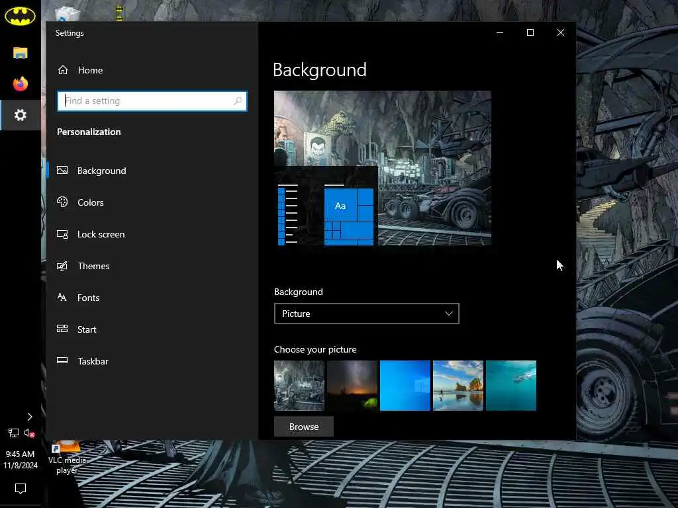Image resolution: width=678 pixels, height=508 pixels.
Task: Click the Start tiles icon in sidebar
Action: (x=62, y=329)
